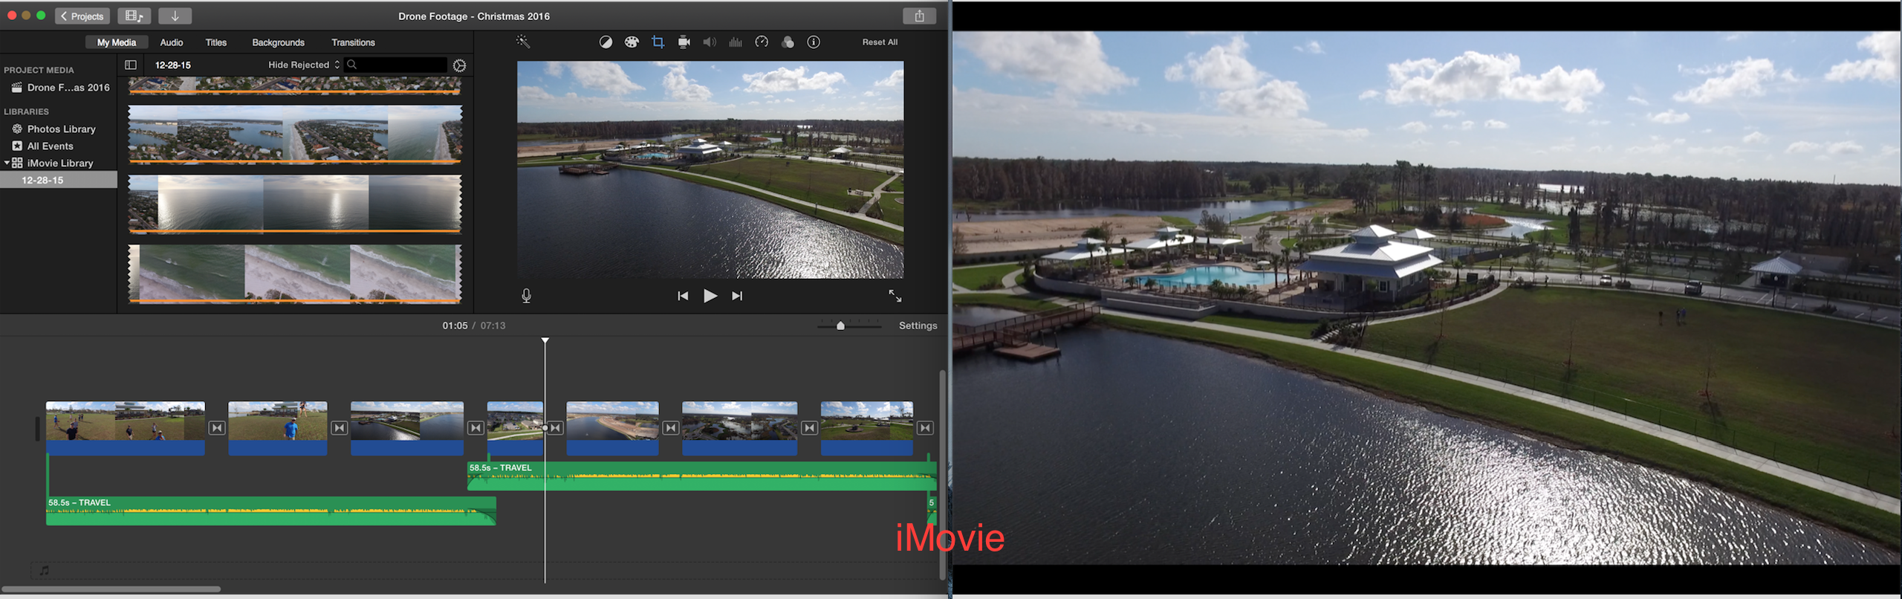Select the beach waves clip in browser
This screenshot has width=1902, height=599.
click(295, 273)
